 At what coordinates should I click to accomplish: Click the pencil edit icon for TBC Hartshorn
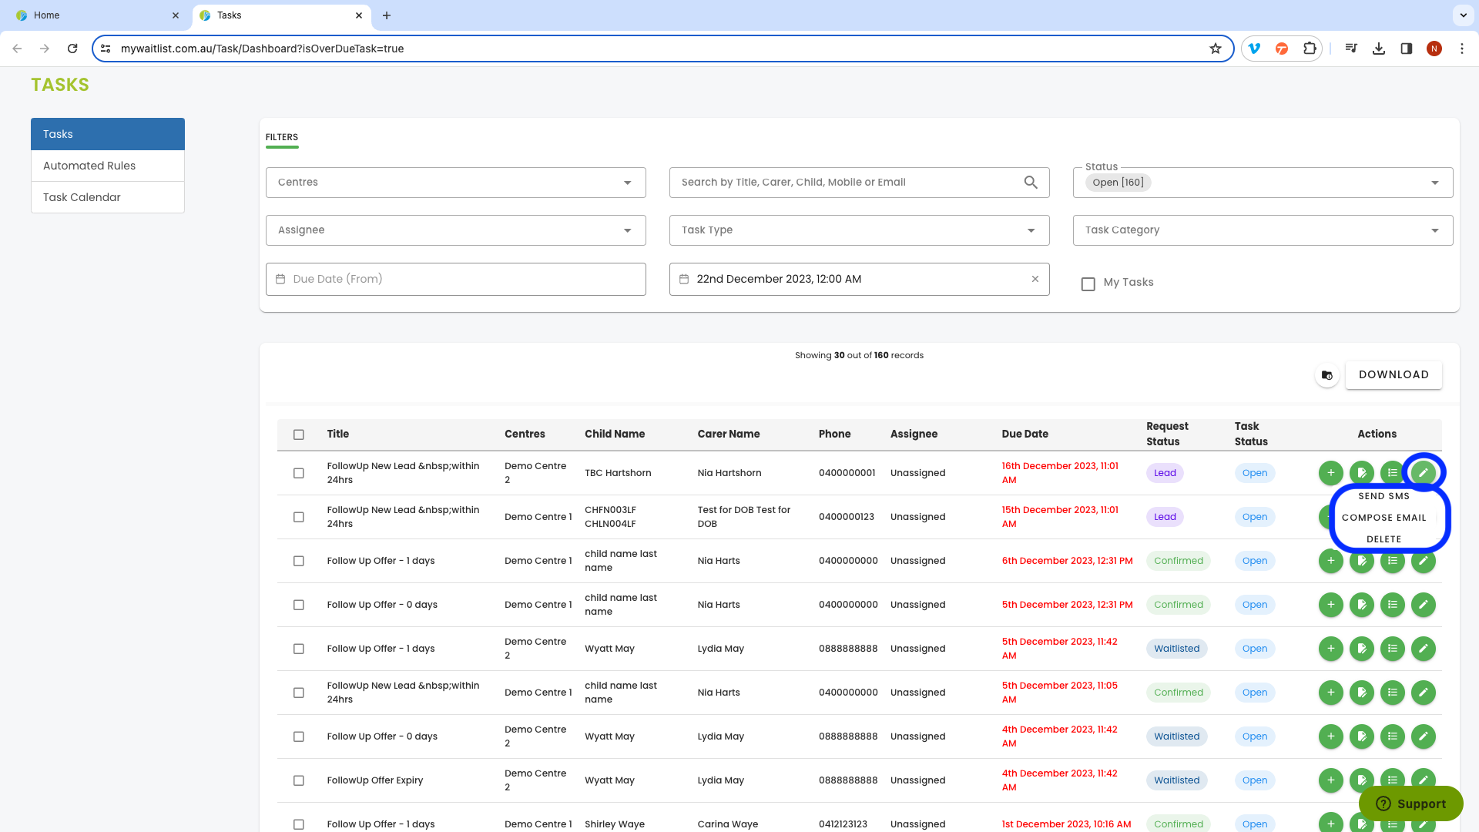1423,473
